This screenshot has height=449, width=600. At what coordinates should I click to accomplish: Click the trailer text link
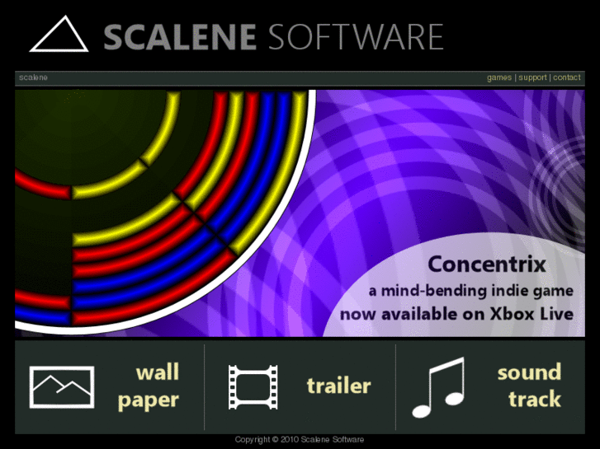tap(339, 386)
